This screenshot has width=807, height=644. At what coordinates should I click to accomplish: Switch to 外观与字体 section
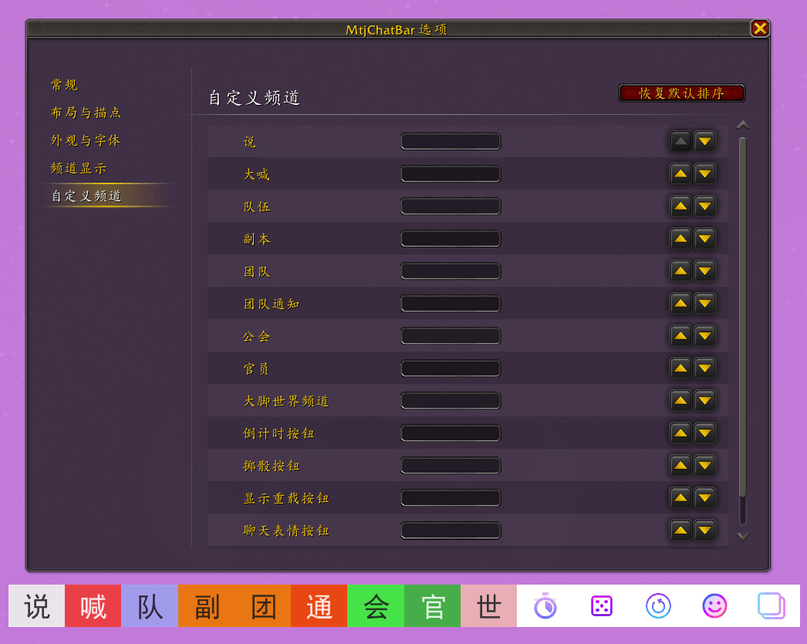click(86, 140)
